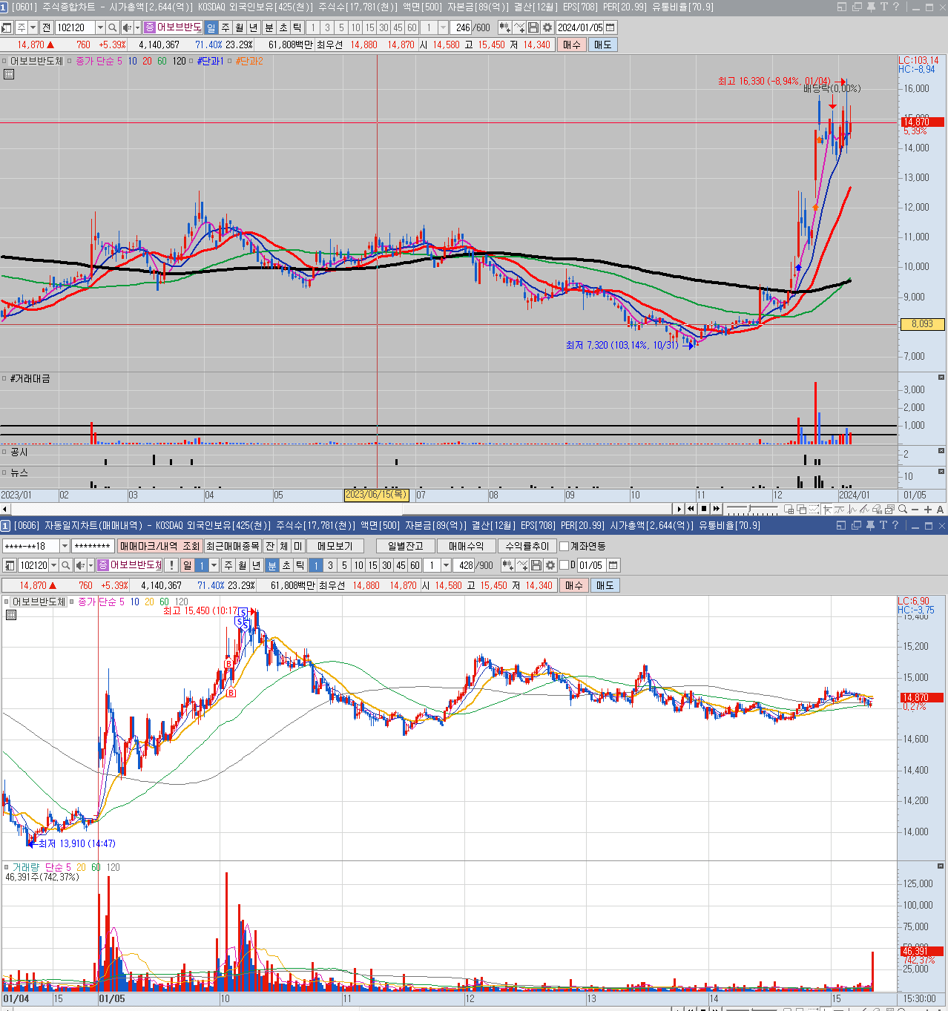
Task: Click zoom slider below top chart
Action: (752, 510)
